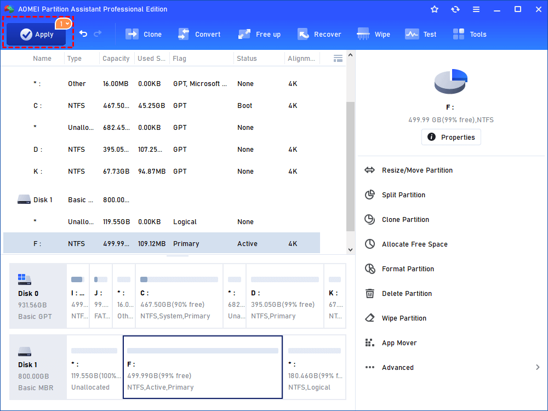The image size is (548, 411).
Task: Select Disk 1 in the disk map
Action: click(x=38, y=367)
